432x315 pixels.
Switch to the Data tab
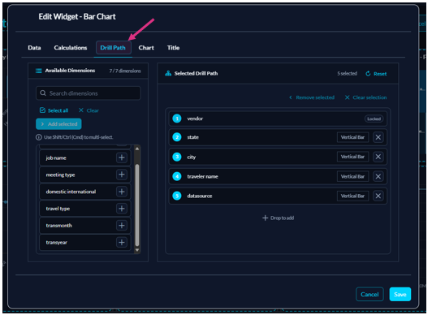[x=34, y=48]
